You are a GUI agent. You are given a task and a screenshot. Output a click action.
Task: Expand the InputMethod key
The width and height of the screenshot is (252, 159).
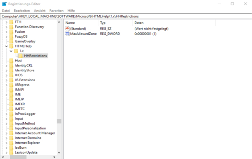point(7,124)
